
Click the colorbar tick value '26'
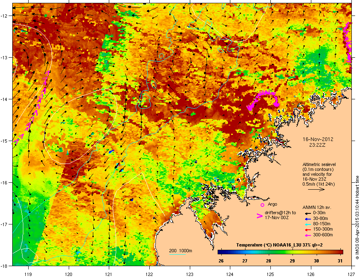click(221, 261)
